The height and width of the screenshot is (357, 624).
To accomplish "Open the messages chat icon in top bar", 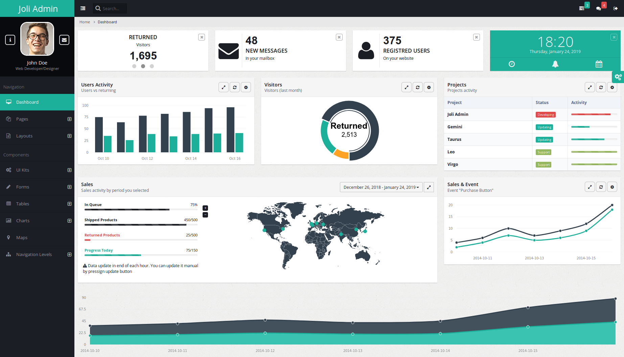I will point(599,8).
